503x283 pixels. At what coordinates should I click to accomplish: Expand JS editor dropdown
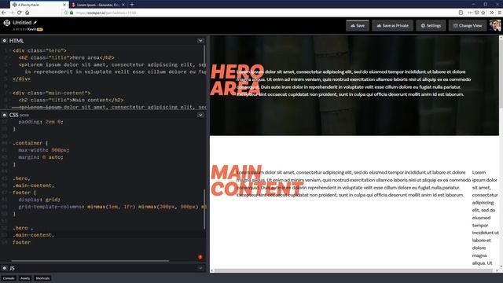pos(200,268)
